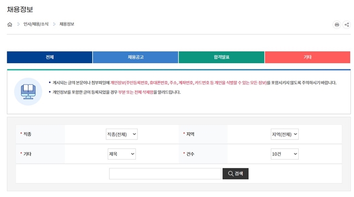Open 인사/채용/소식 breadcrumb link
The height and width of the screenshot is (197, 354).
point(36,24)
